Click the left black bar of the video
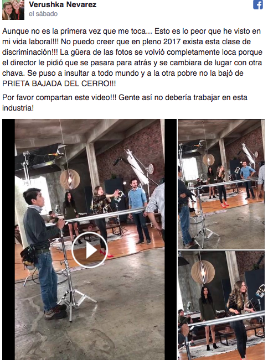 coord(8,239)
